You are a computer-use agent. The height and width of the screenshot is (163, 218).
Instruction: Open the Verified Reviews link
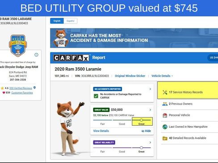pyautogui.click(x=21, y=88)
